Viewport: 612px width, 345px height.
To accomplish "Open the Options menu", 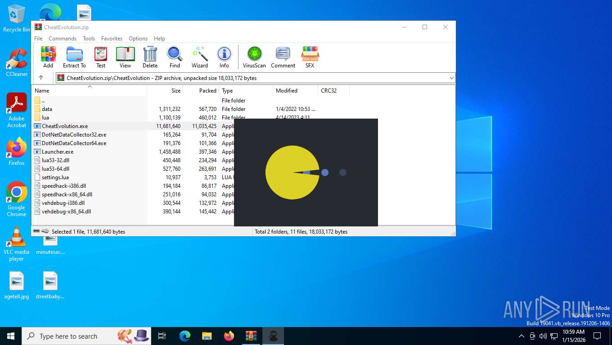I will 138,39.
